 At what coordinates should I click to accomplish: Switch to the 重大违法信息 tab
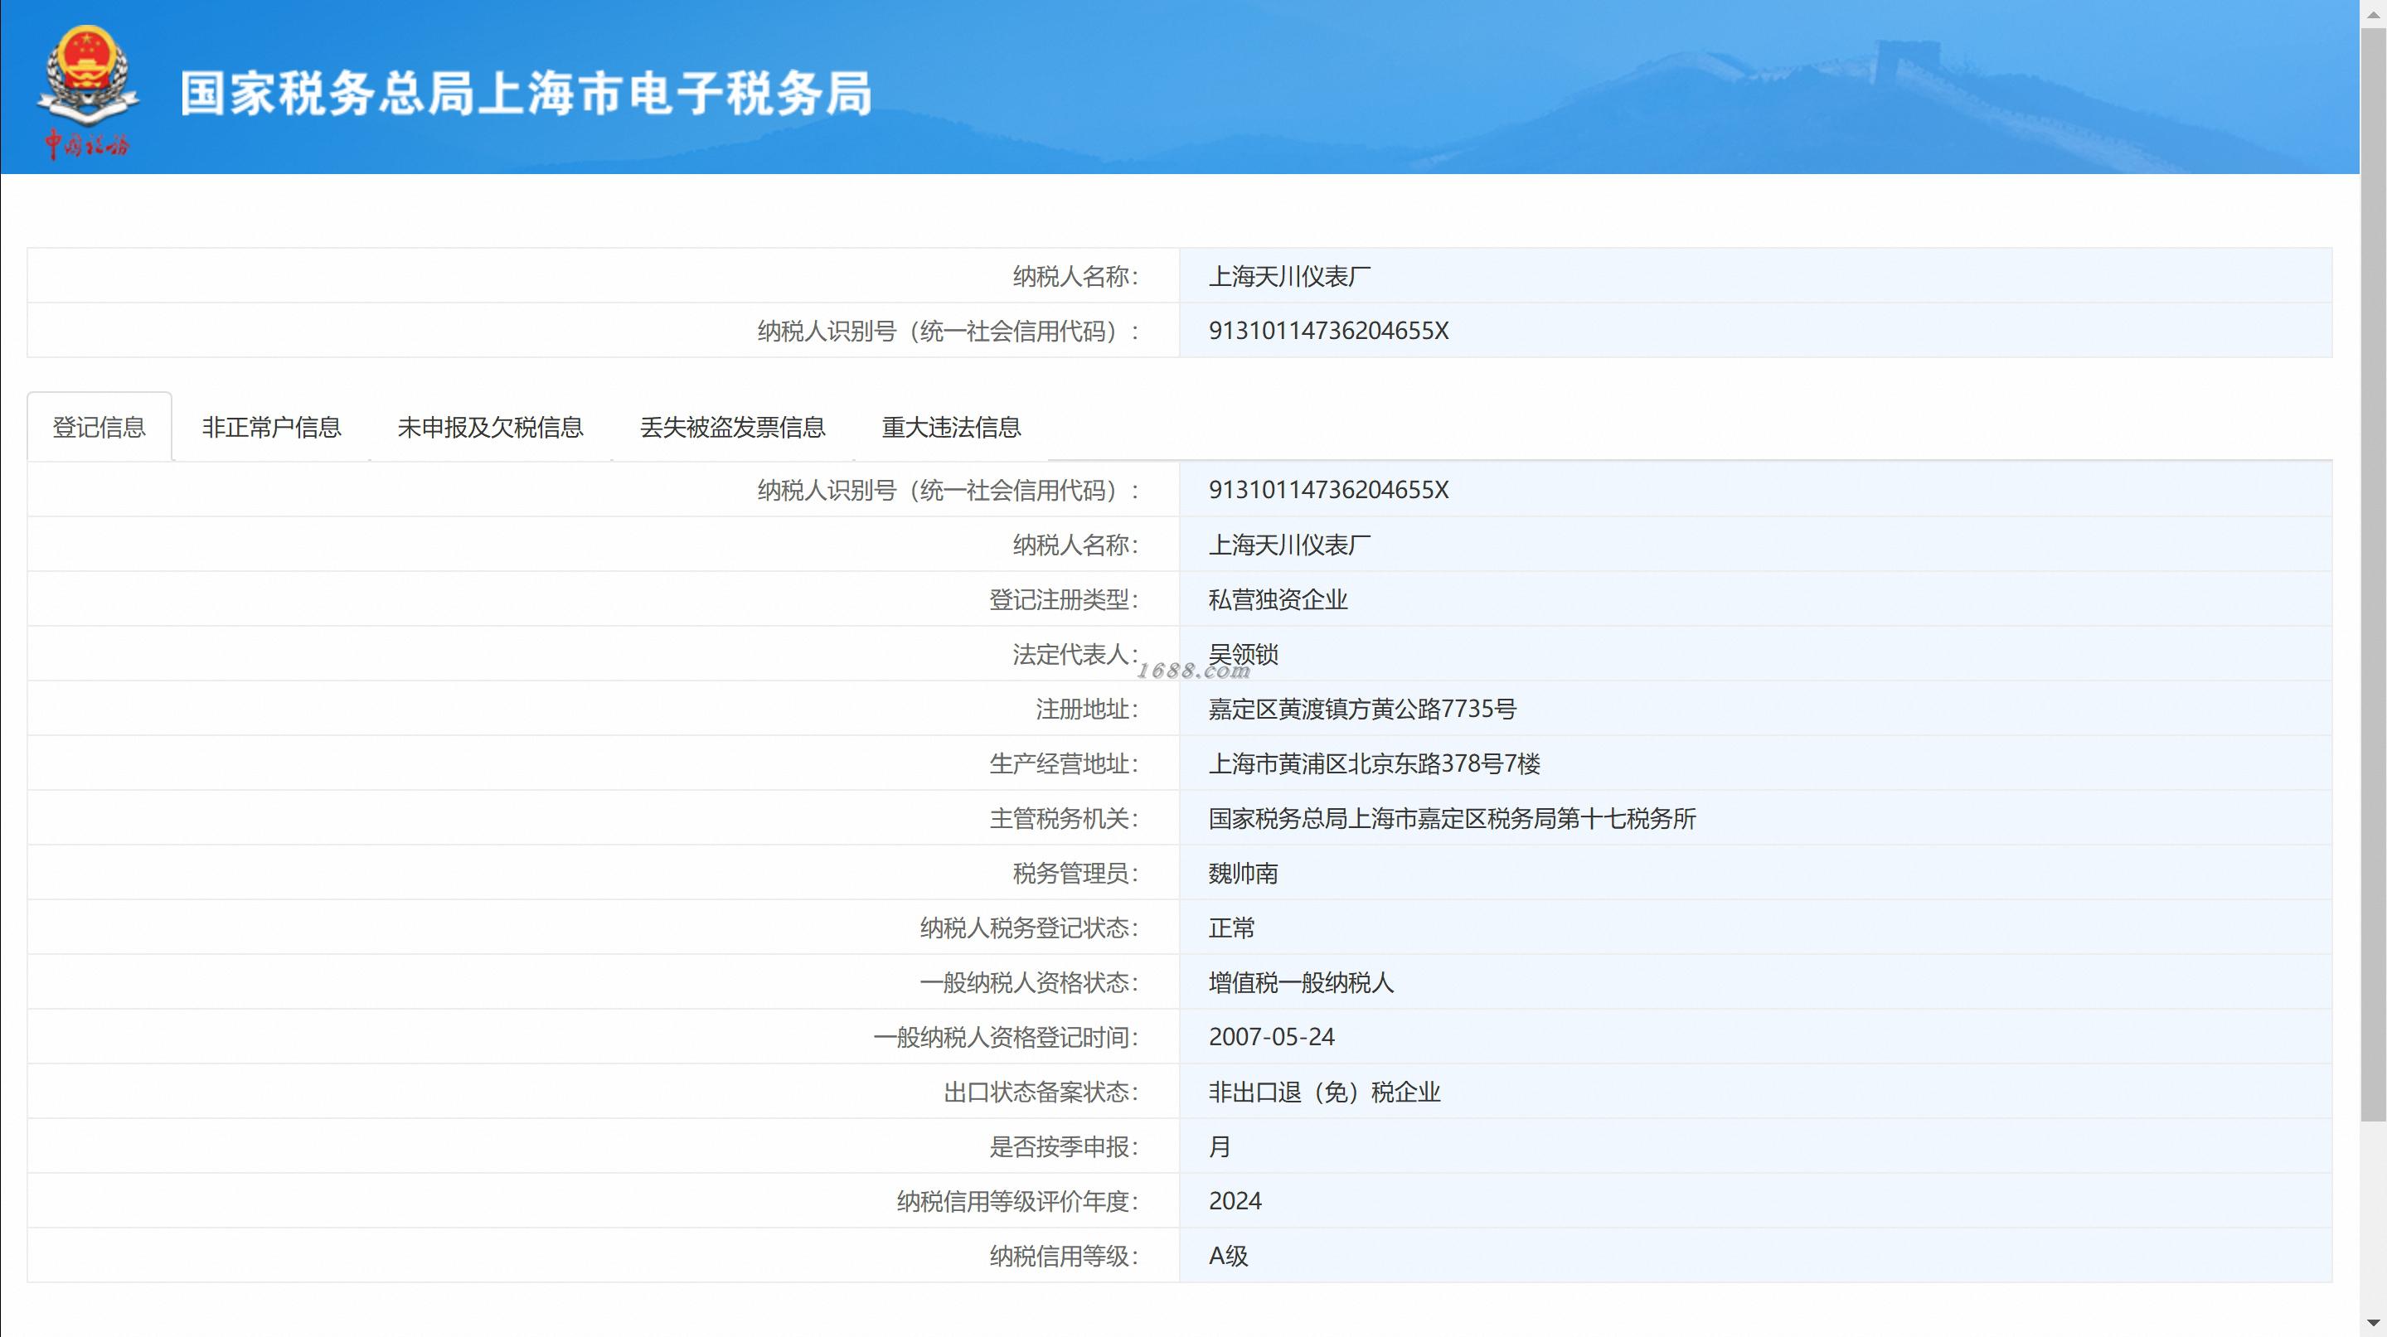click(951, 427)
